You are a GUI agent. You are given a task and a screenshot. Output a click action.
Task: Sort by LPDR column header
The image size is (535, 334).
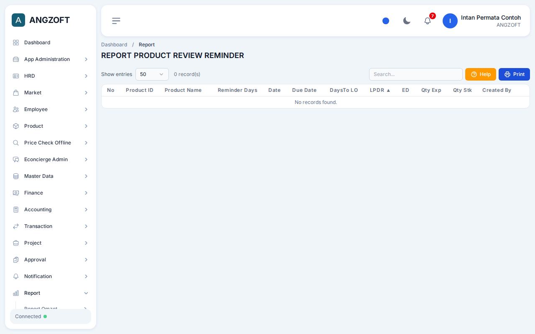point(380,90)
